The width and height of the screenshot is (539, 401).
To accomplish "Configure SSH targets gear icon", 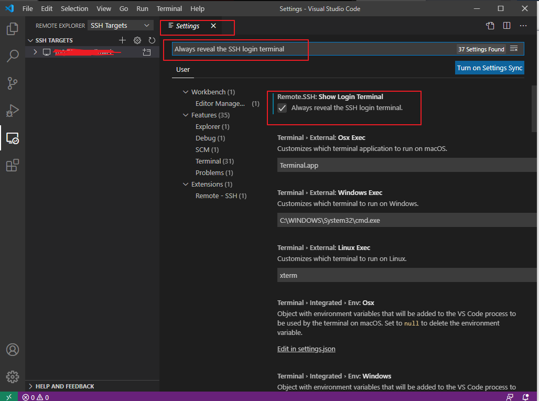I will 137,40.
